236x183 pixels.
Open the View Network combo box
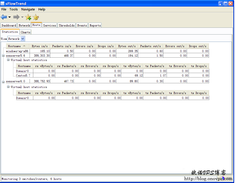pyautogui.click(x=23, y=39)
